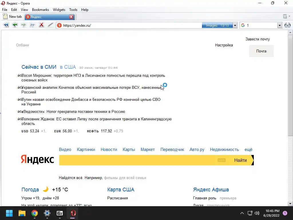293x220 pixels.
Task: Open the Переводчик link
Action: (x=172, y=150)
